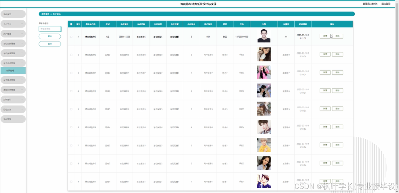Viewport: 399px width, 193px height.
Task: Open 张三's avatar photo thumbnail
Action: coord(264,36)
